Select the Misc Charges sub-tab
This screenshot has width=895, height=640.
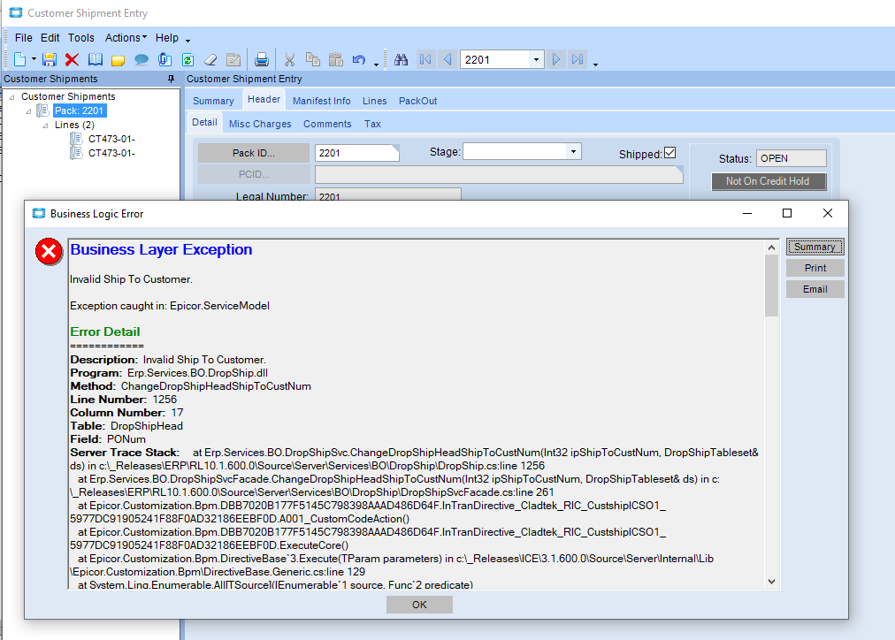coord(260,124)
